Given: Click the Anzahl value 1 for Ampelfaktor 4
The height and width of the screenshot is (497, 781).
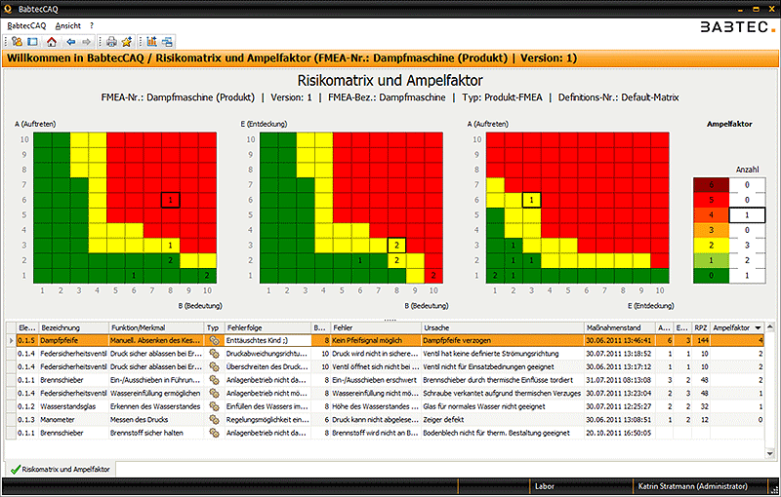Looking at the screenshot, I should point(747,215).
